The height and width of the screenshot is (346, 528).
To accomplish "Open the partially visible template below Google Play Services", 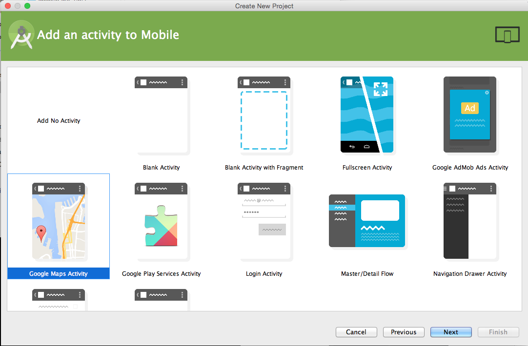I will (161, 297).
